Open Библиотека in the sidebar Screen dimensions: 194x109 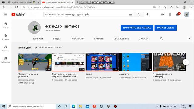pos(5,60)
